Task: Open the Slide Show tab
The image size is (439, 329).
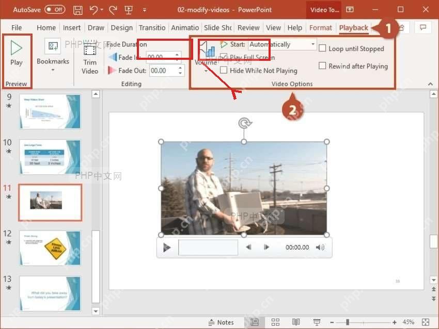Action: click(217, 28)
